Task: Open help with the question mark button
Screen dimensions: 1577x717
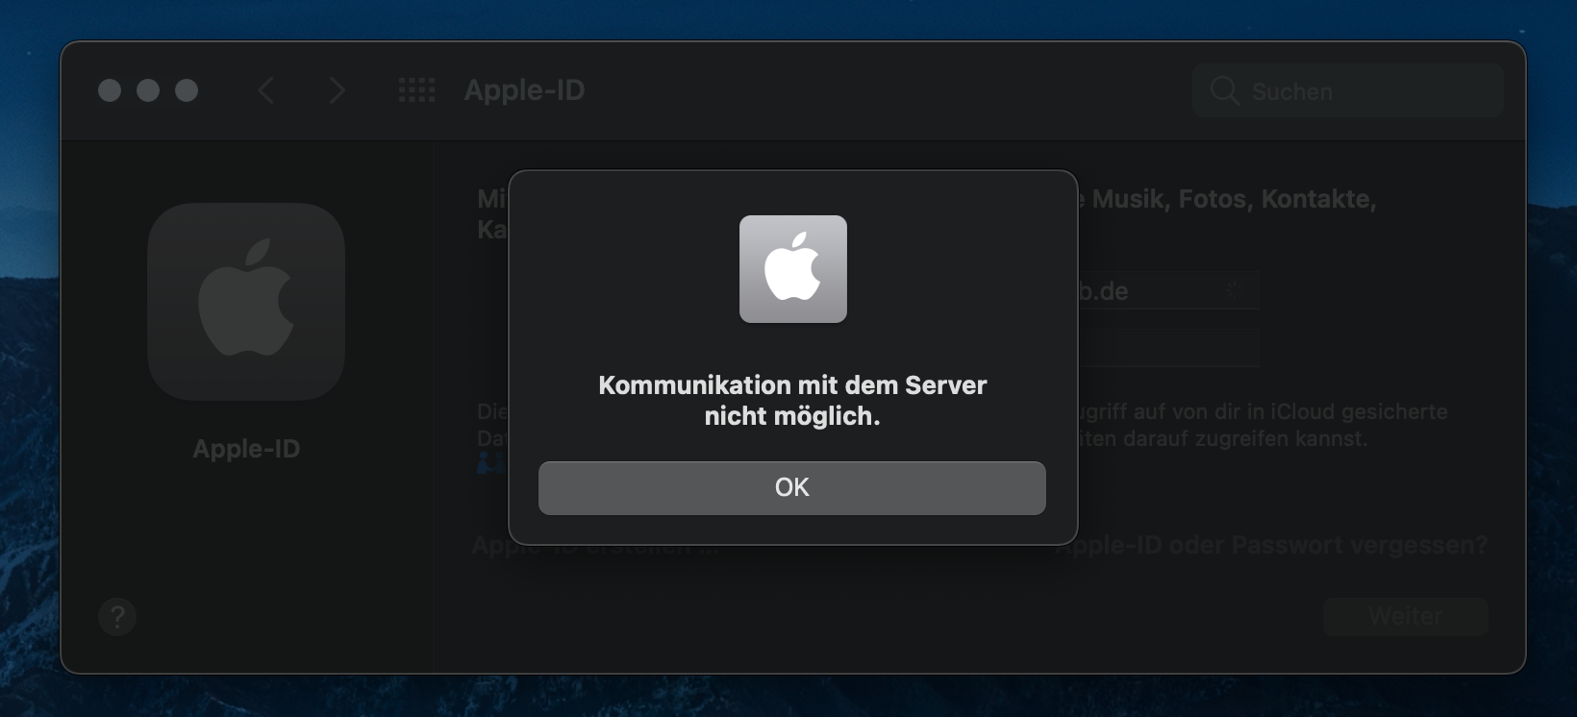Action: 117,616
